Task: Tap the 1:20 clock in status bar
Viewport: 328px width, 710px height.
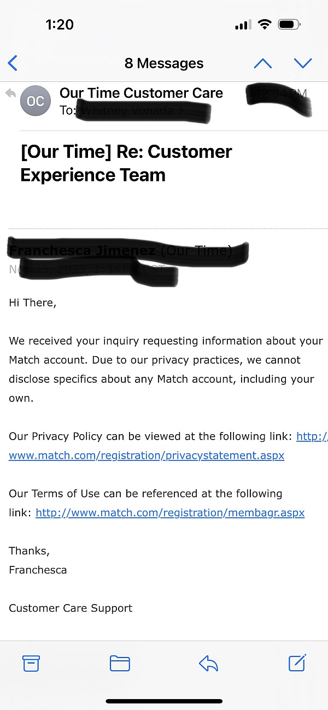Action: pos(60,25)
